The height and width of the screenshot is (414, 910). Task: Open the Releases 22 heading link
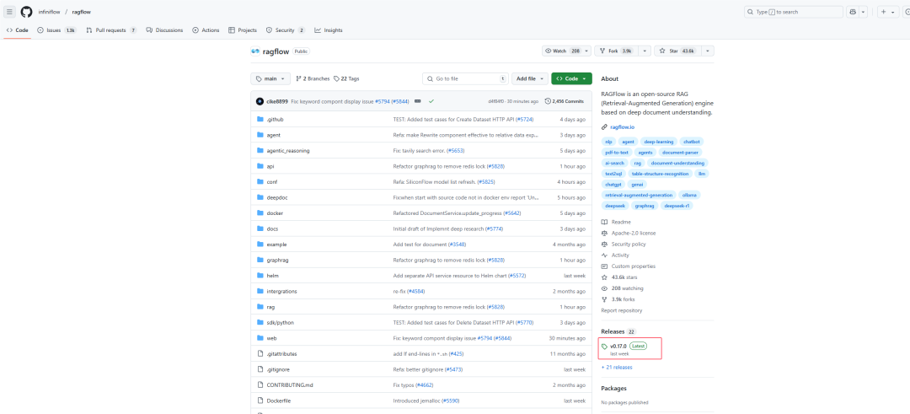click(618, 331)
